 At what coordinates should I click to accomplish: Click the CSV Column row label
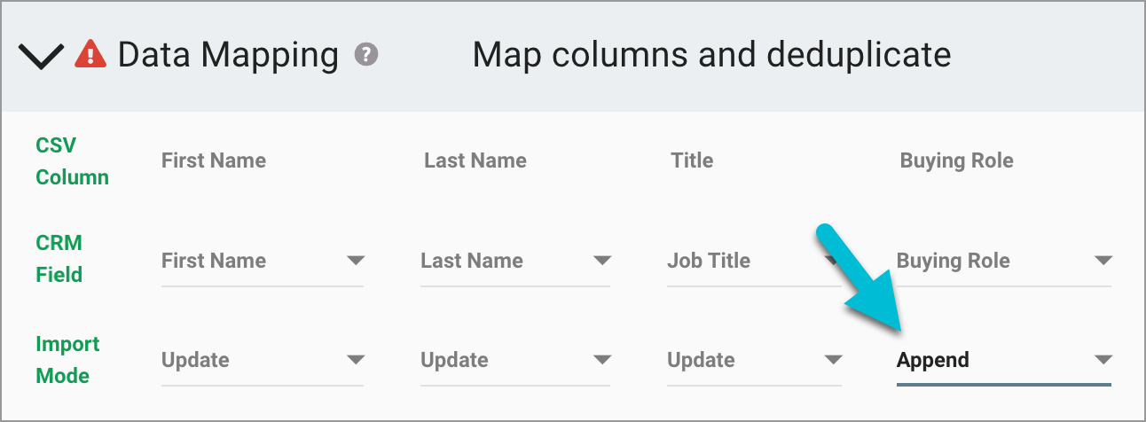point(72,160)
